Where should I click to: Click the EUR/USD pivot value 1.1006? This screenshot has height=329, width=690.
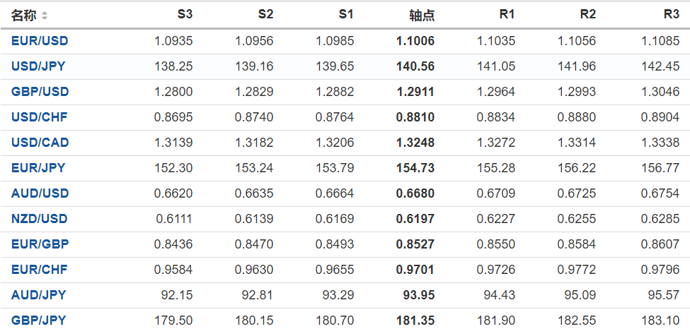pos(416,41)
